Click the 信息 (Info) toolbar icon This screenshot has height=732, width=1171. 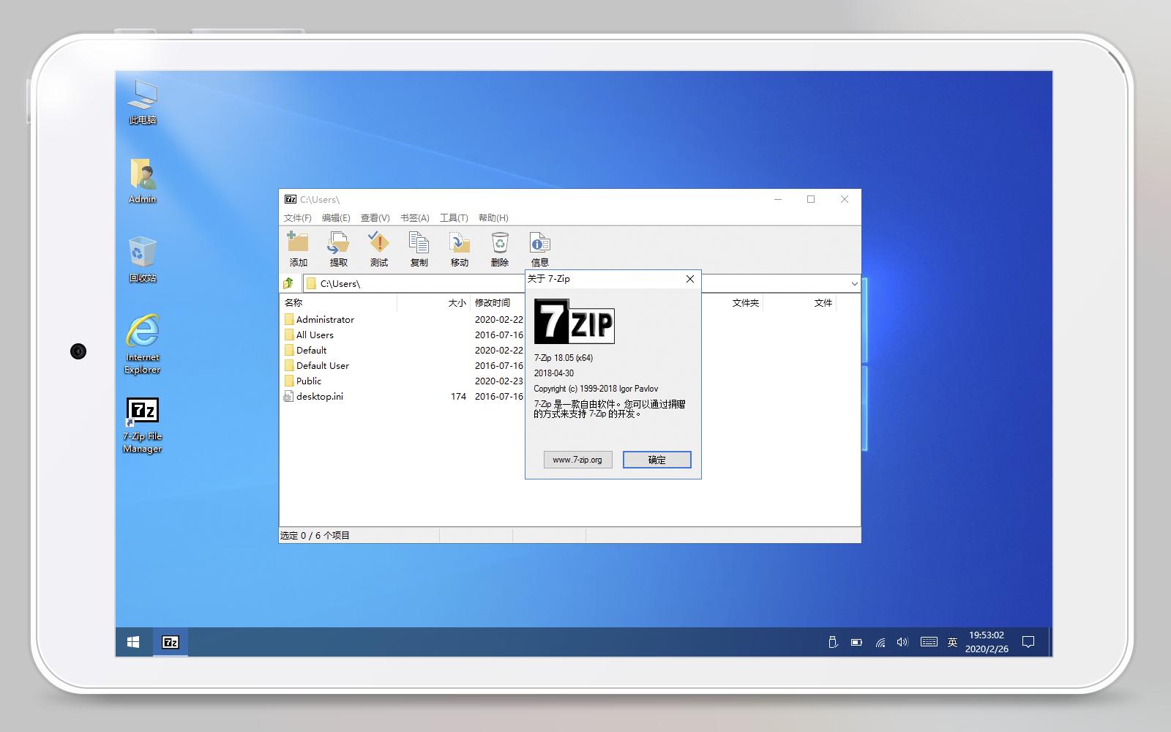pos(539,249)
